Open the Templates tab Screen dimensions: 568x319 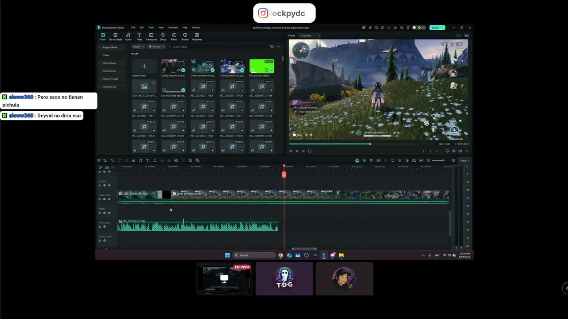tap(197, 37)
